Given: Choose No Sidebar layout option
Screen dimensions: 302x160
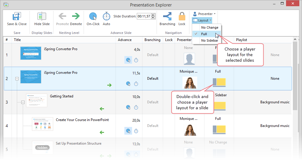Looking at the screenshot, I should [x=210, y=40].
